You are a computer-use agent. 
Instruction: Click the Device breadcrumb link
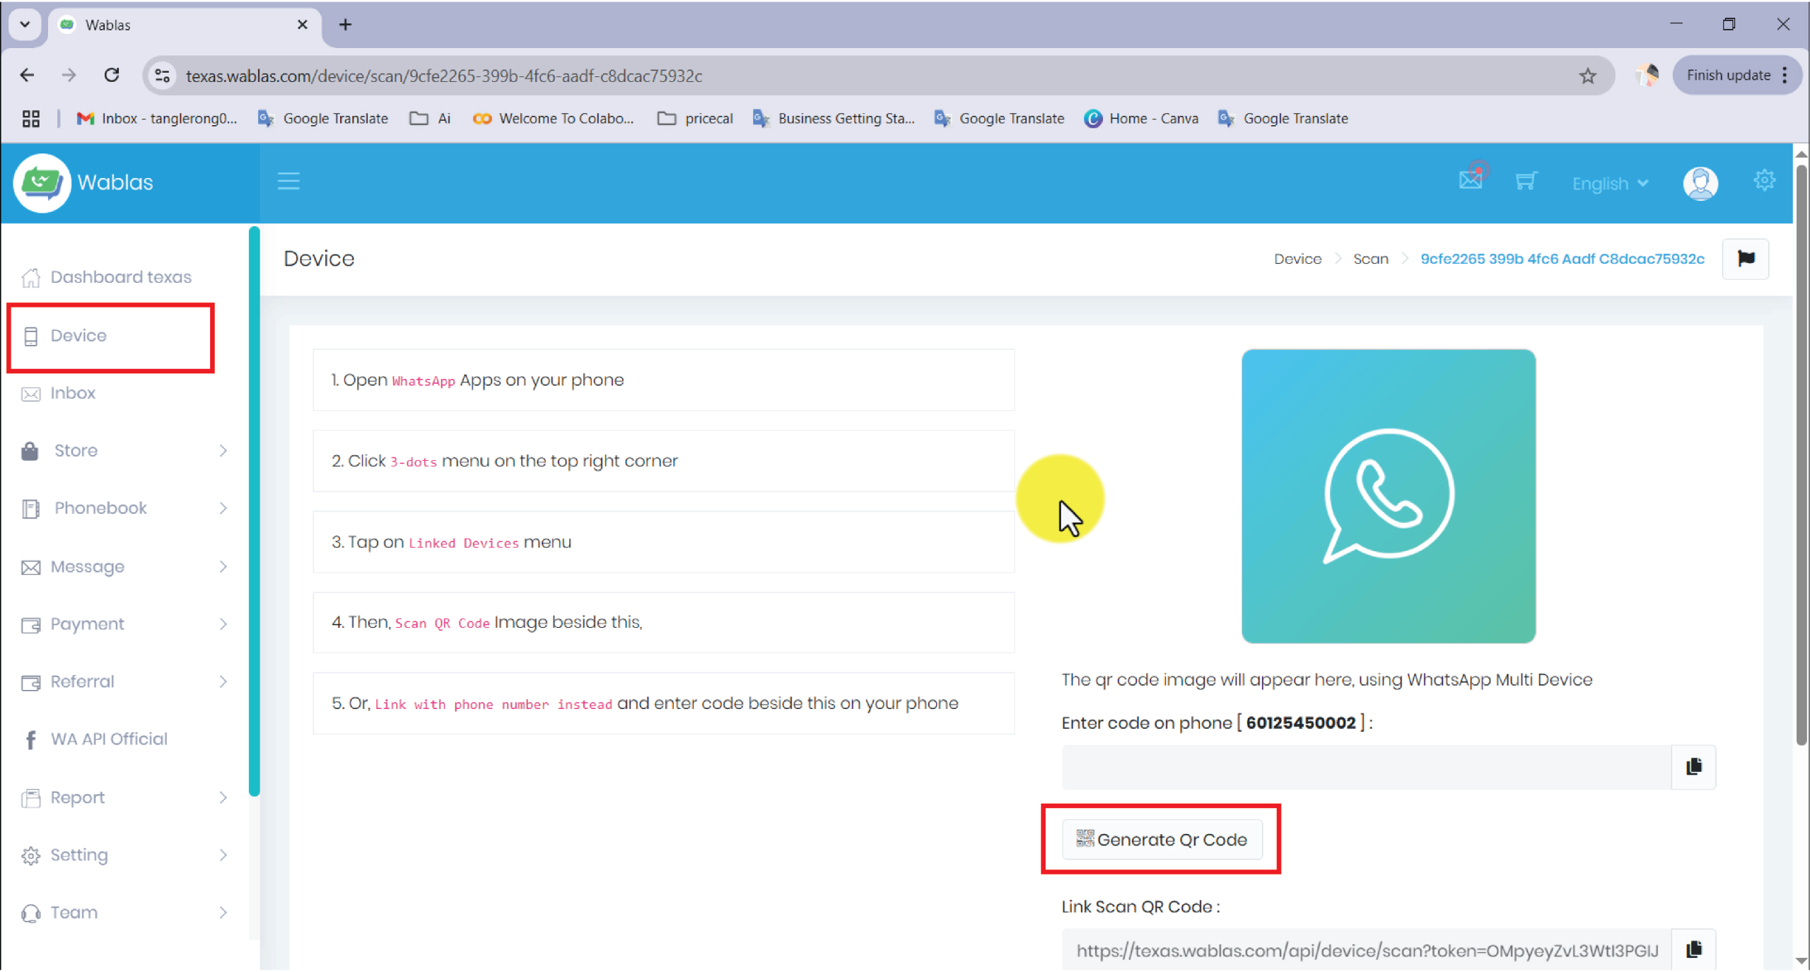pos(1297,259)
